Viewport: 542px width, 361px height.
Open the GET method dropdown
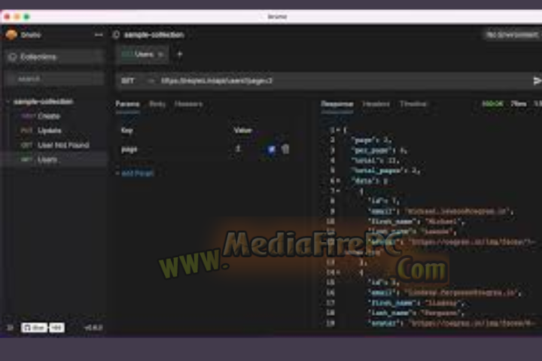[136, 80]
